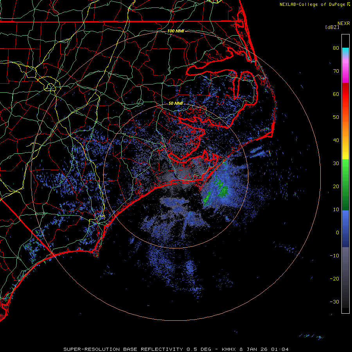
Task: Click the Super-Resolution Base Reflectivity caption
Action: tap(176, 349)
